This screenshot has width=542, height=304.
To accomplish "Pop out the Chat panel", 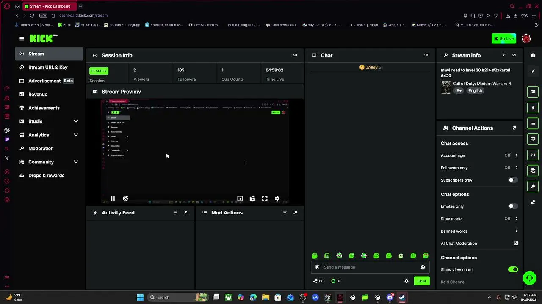I will (x=426, y=55).
